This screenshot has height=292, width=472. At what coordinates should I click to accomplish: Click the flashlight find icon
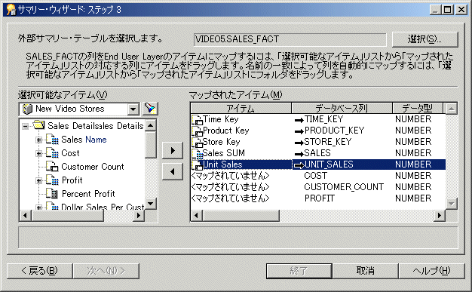click(150, 109)
